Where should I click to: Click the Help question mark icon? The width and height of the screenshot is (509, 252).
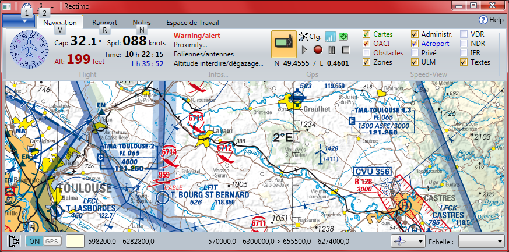(x=483, y=20)
